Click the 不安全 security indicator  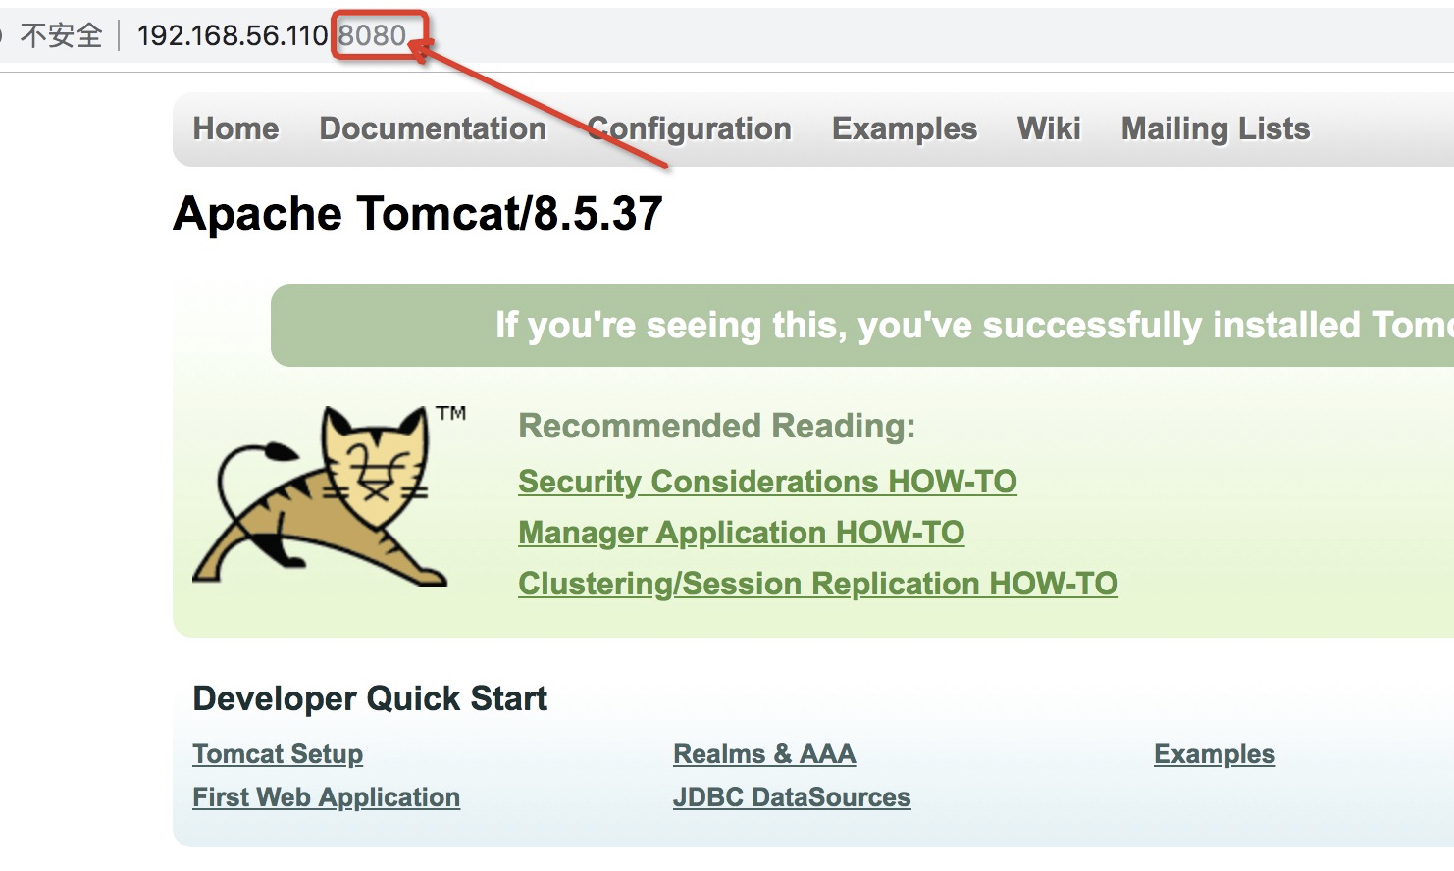click(x=61, y=36)
